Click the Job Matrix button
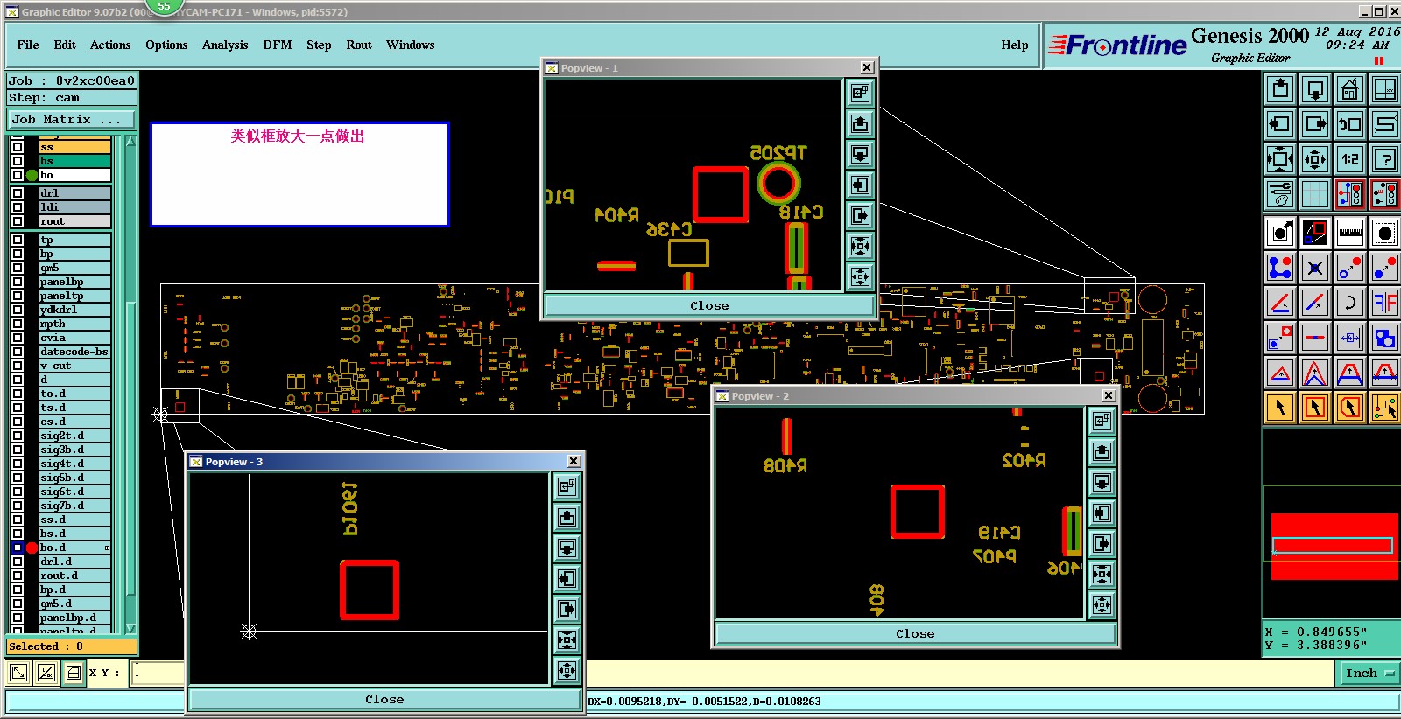 tap(72, 119)
